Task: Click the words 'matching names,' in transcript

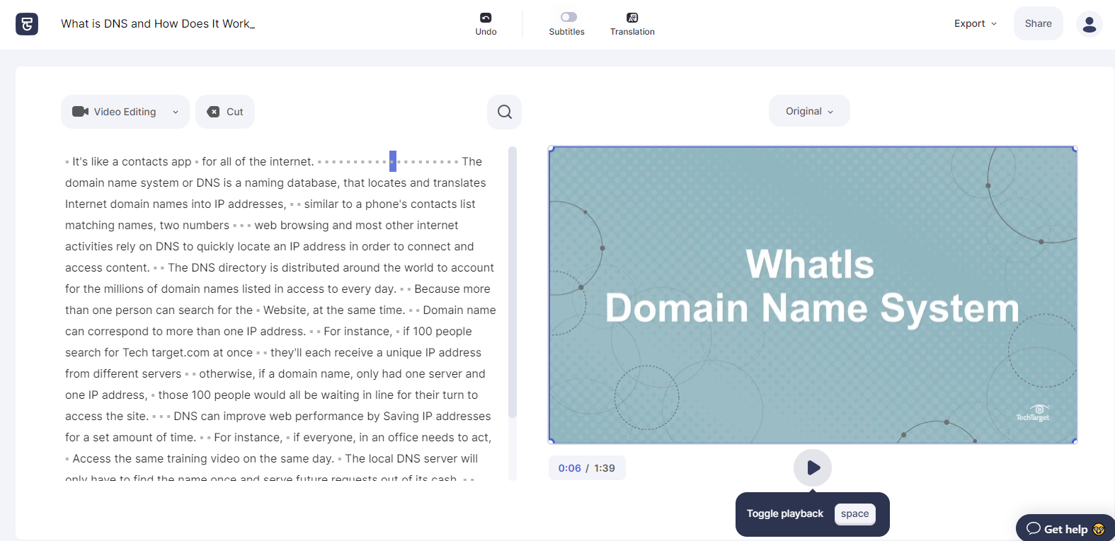Action: tap(111, 226)
